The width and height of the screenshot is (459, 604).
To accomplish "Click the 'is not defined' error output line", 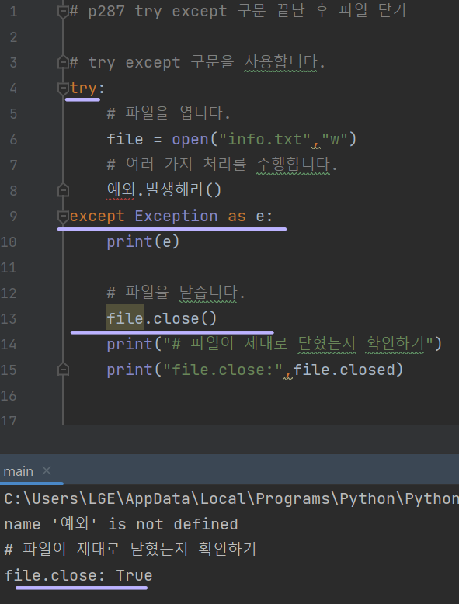I will tap(121, 524).
